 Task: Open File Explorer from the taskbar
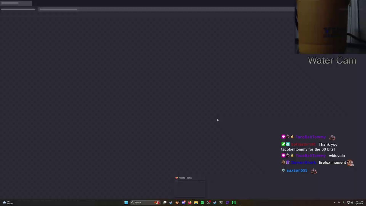[x=196, y=203]
